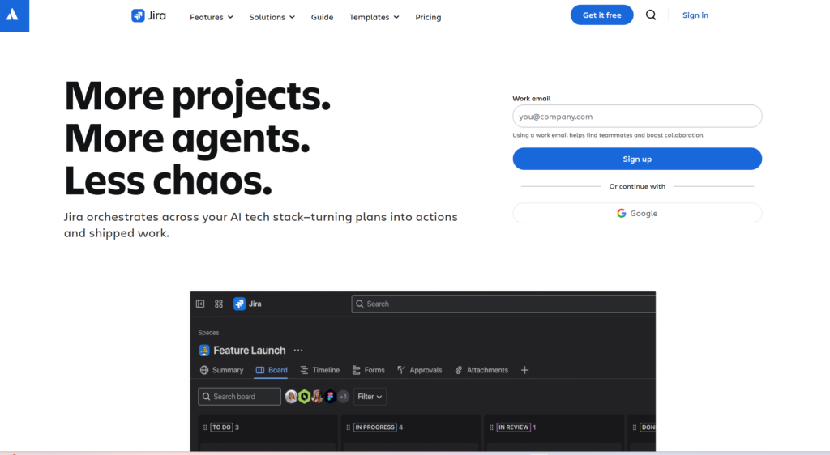The height and width of the screenshot is (455, 830).
Task: Open the board Filter dropdown
Action: coord(370,397)
